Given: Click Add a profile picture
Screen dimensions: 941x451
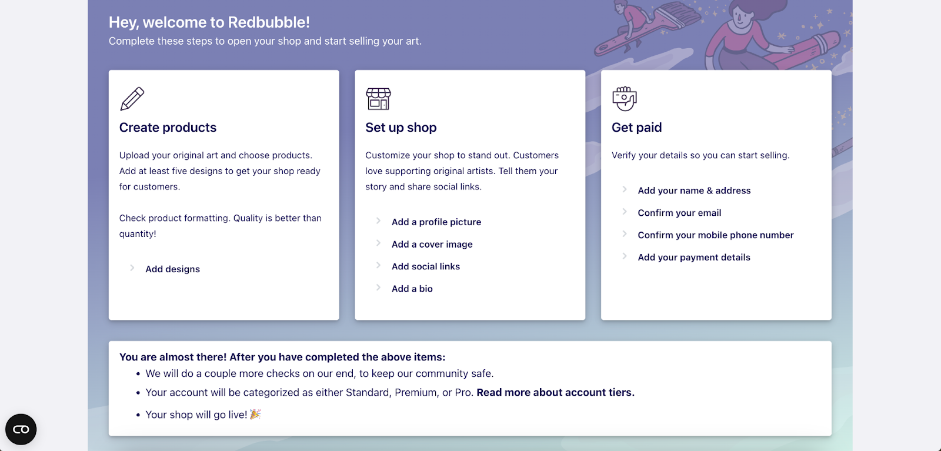Looking at the screenshot, I should pyautogui.click(x=436, y=222).
